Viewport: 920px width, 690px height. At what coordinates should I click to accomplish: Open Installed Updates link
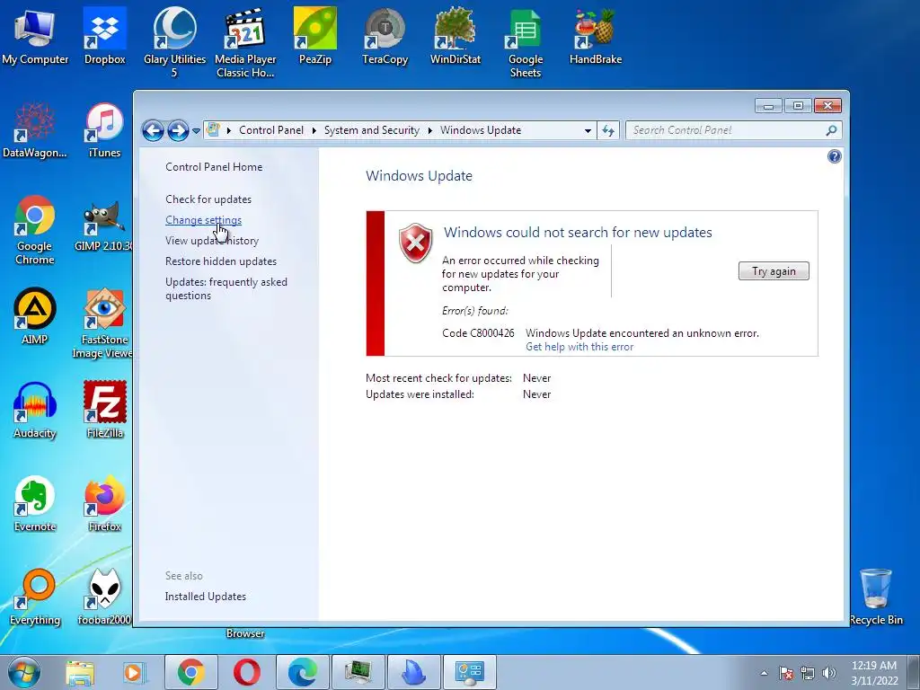206,597
